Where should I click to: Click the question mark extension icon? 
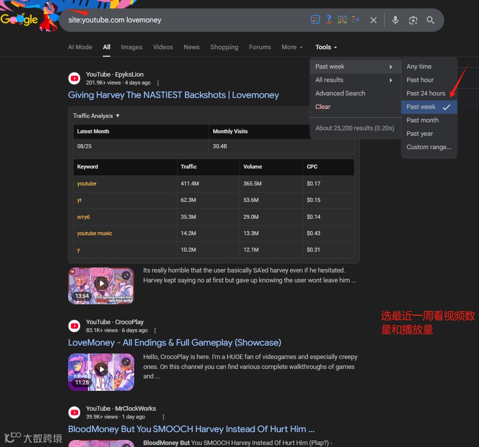click(329, 20)
